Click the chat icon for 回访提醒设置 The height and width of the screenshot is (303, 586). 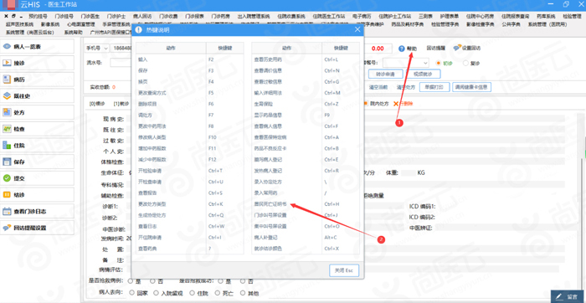7,228
